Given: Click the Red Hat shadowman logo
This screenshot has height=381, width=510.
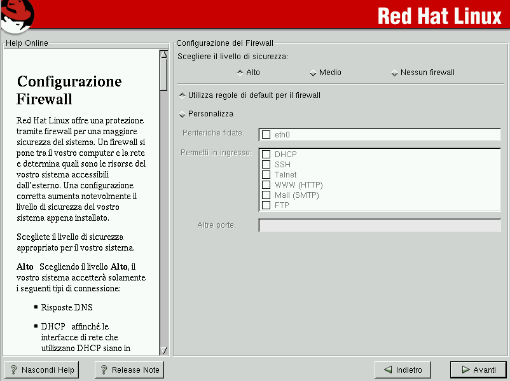Looking at the screenshot, I should [x=17, y=16].
